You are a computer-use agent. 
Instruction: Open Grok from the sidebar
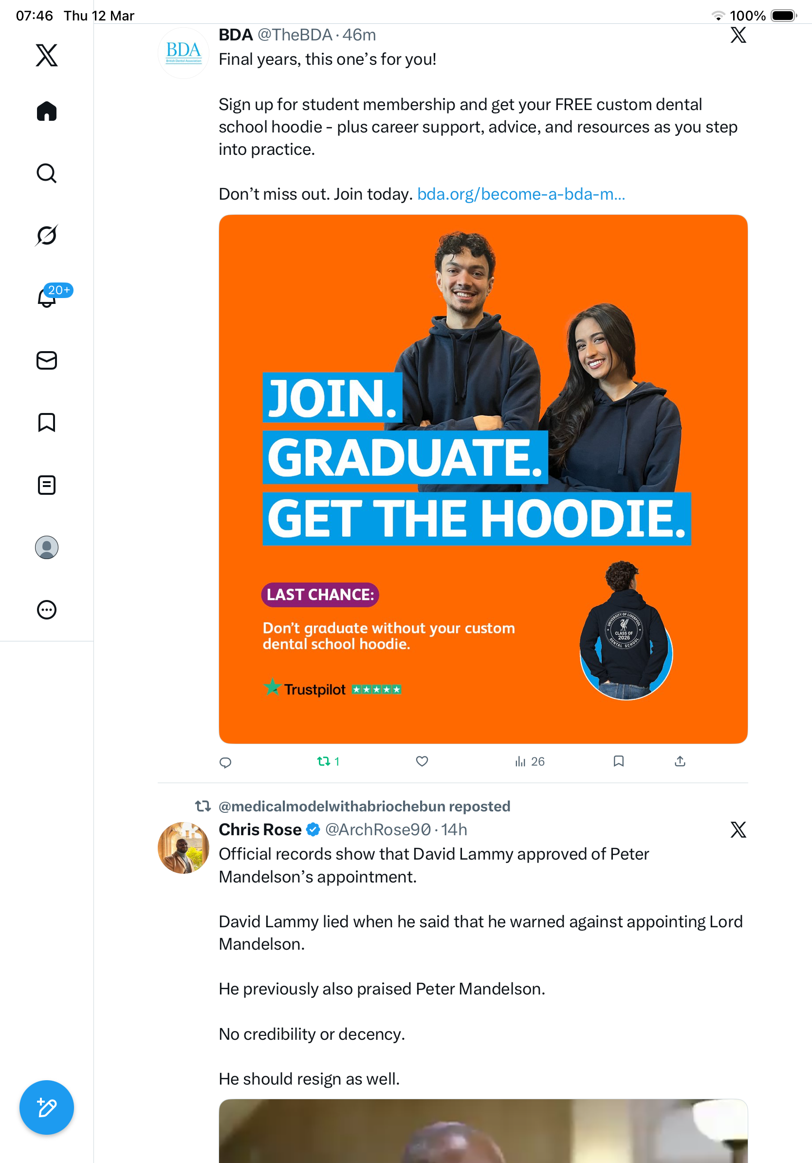(47, 235)
